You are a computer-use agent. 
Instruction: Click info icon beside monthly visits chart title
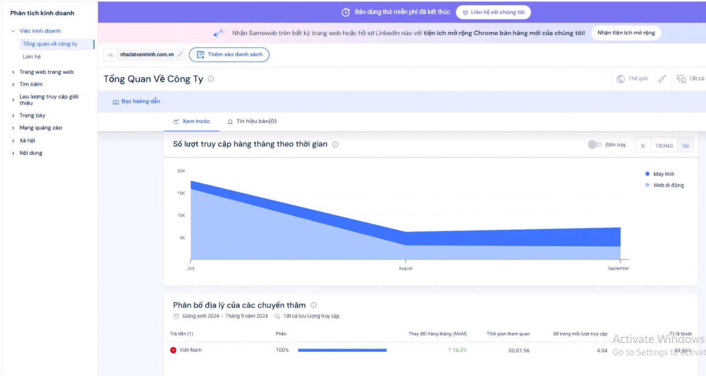pyautogui.click(x=335, y=145)
